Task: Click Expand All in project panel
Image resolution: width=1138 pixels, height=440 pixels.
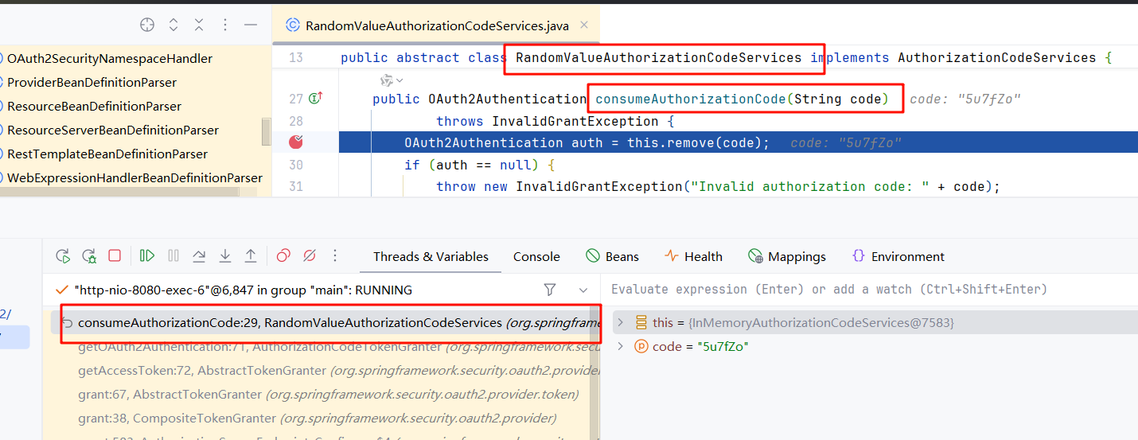Action: [173, 25]
